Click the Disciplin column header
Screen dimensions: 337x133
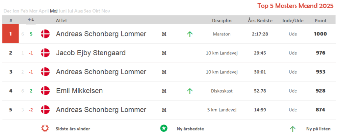click(222, 21)
